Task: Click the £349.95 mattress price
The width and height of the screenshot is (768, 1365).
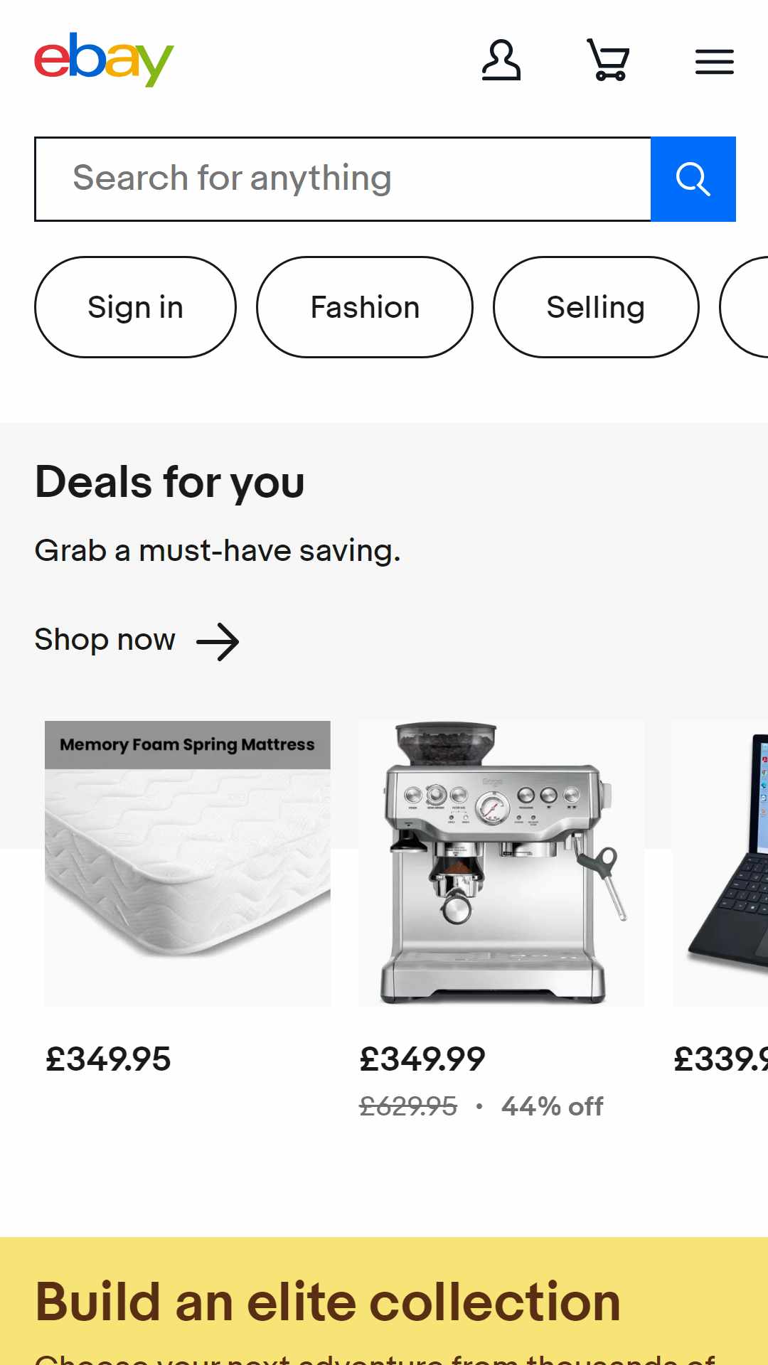Action: [x=108, y=1059]
